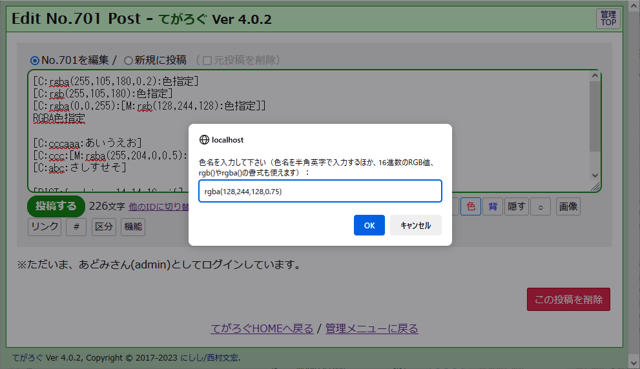Viewport: 640px width, 369px height.
Task: Select the 新規に投稿 radio button
Action: [128, 61]
